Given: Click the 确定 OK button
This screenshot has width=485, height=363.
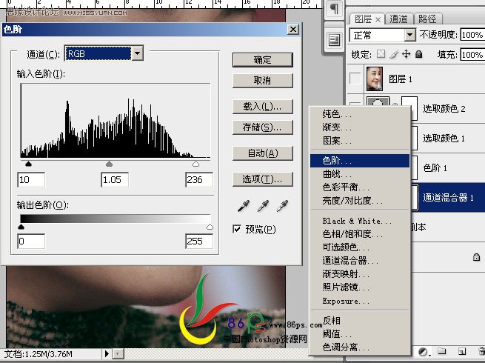Looking at the screenshot, I should pos(263,60).
